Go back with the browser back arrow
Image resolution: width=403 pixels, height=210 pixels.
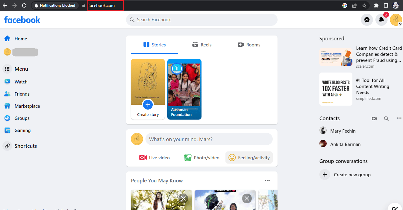(5, 5)
